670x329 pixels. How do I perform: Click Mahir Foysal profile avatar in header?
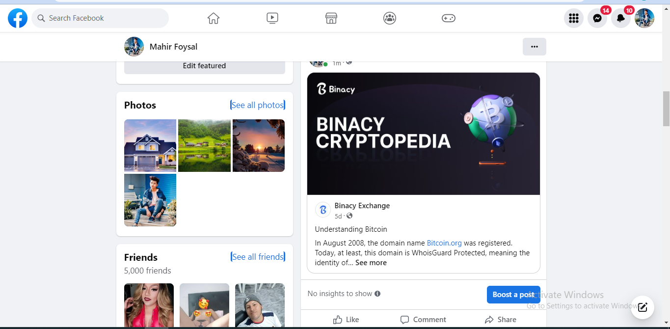pos(134,47)
